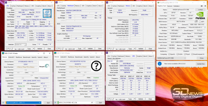This screenshot has height=106, width=208.
Task: Click the Seagate logo image in SSD-Z
Action: click(44, 66)
